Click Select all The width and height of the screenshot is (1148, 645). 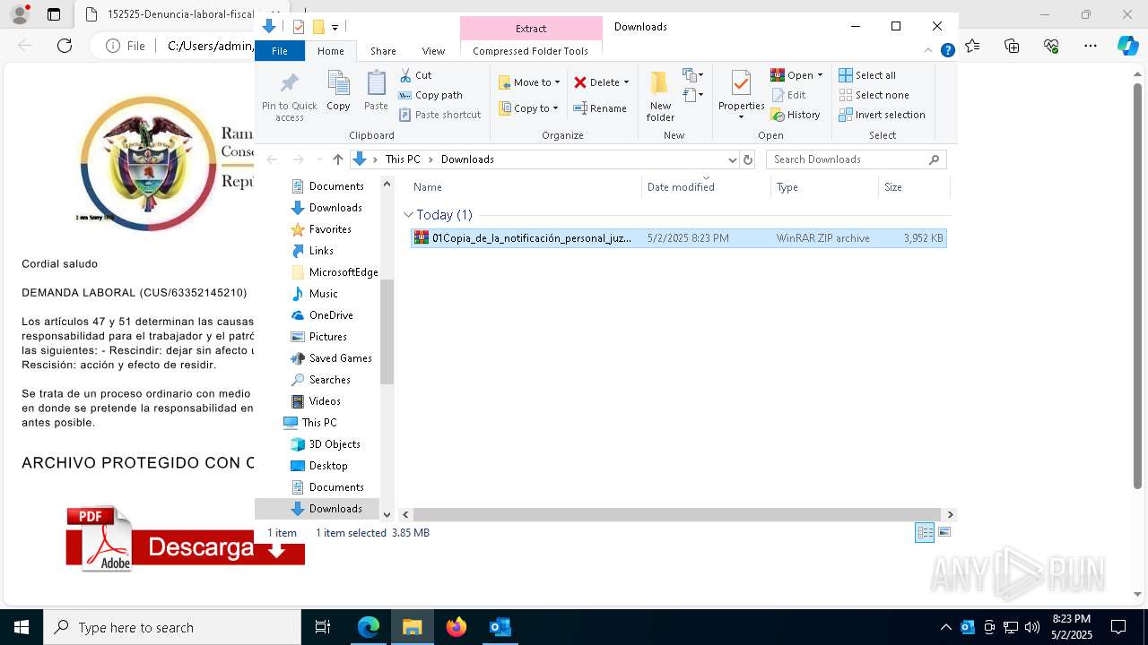coord(867,75)
